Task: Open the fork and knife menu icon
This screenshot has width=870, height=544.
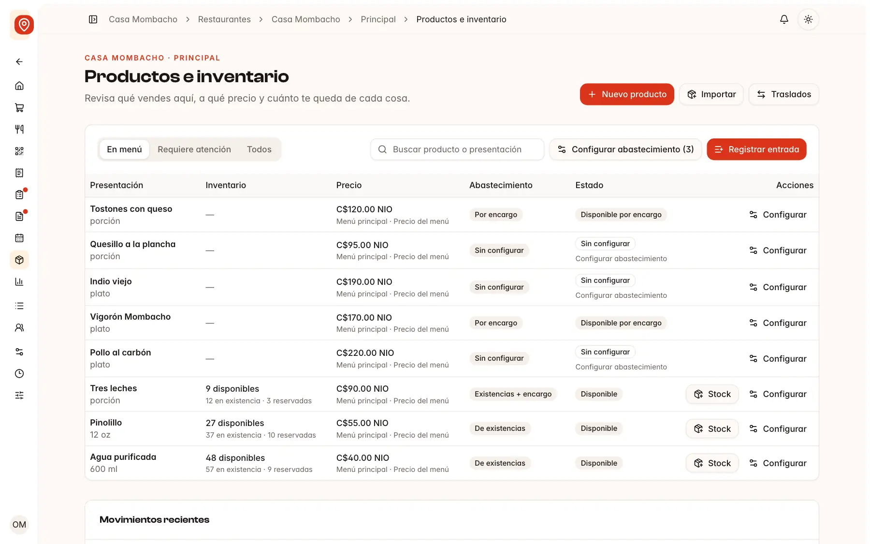Action: pyautogui.click(x=19, y=129)
